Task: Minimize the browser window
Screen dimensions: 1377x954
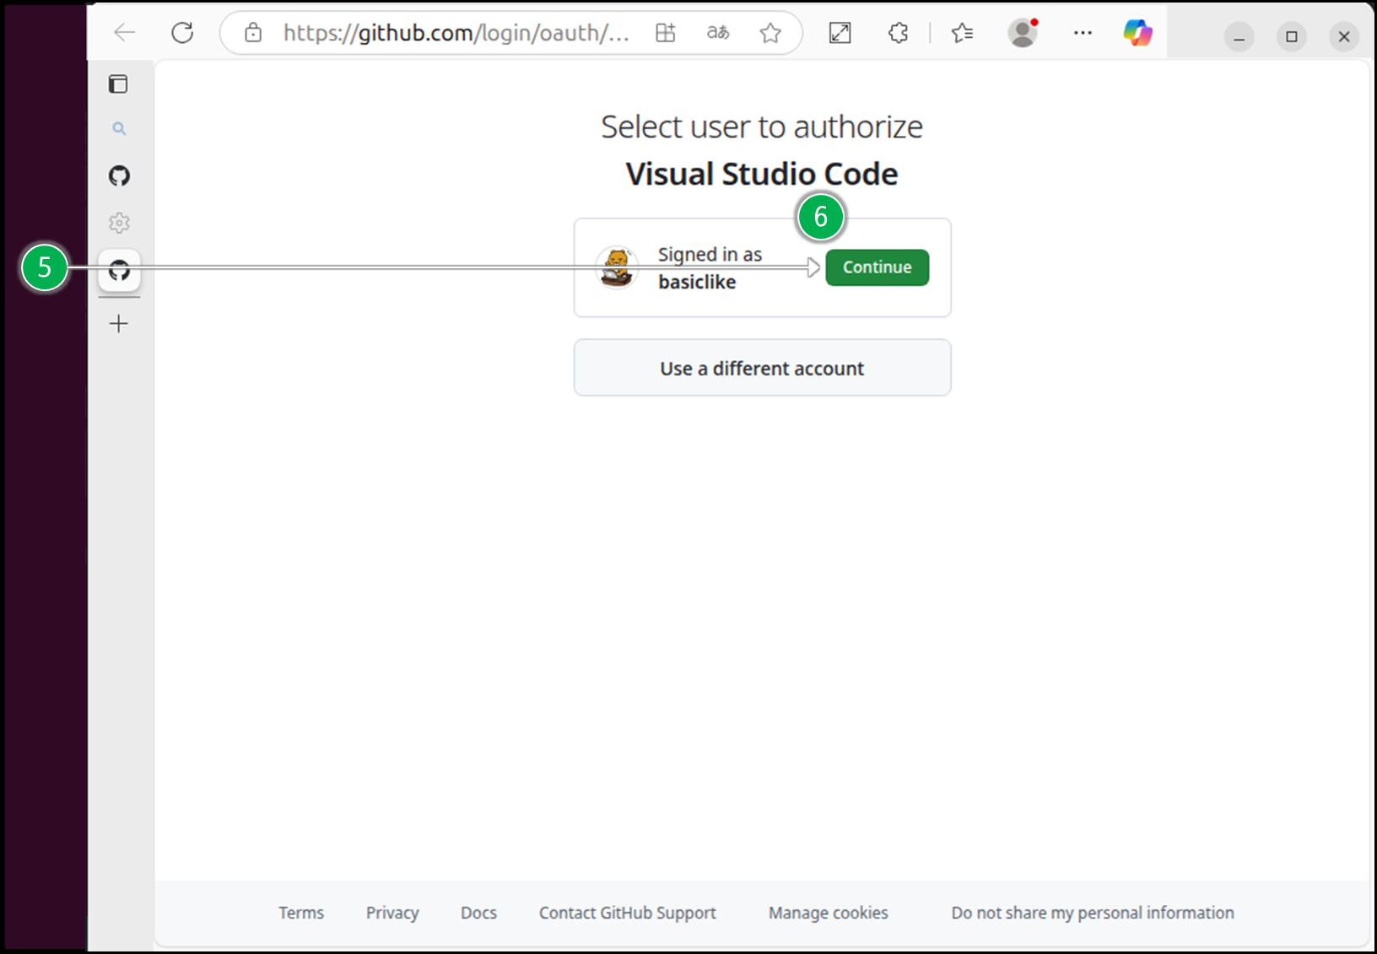Action: [1239, 36]
